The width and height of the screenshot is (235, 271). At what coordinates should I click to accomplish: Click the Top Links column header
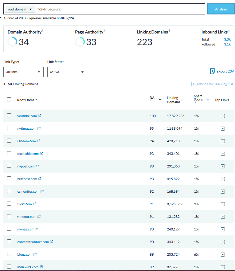click(x=222, y=100)
